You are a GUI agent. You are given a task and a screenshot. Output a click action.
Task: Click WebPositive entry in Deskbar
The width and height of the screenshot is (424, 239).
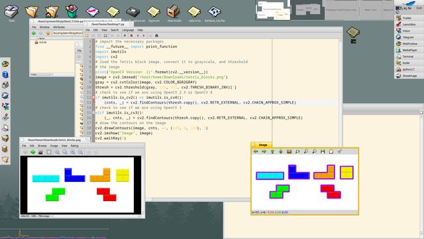(x=409, y=44)
